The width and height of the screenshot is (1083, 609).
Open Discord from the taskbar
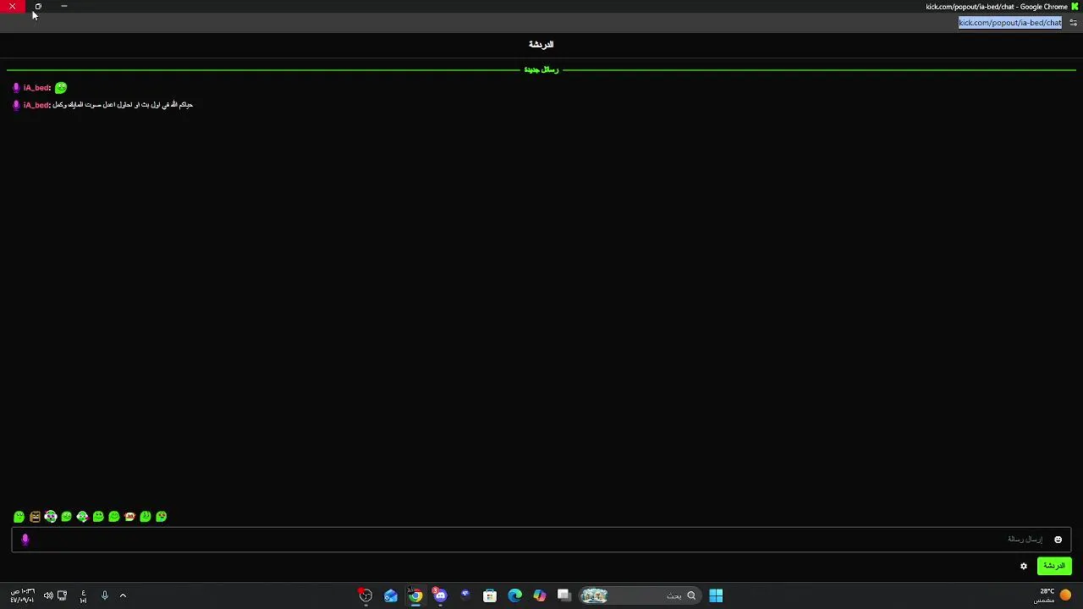point(440,595)
